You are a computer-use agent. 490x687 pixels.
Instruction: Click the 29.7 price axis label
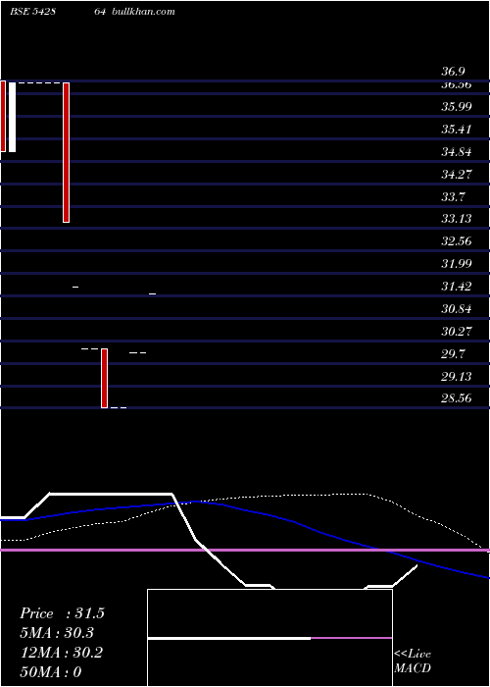453,354
